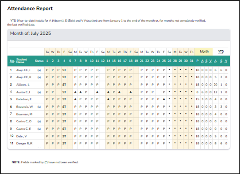Click Bowman, M student name
240x174 pixels.
tap(24, 114)
